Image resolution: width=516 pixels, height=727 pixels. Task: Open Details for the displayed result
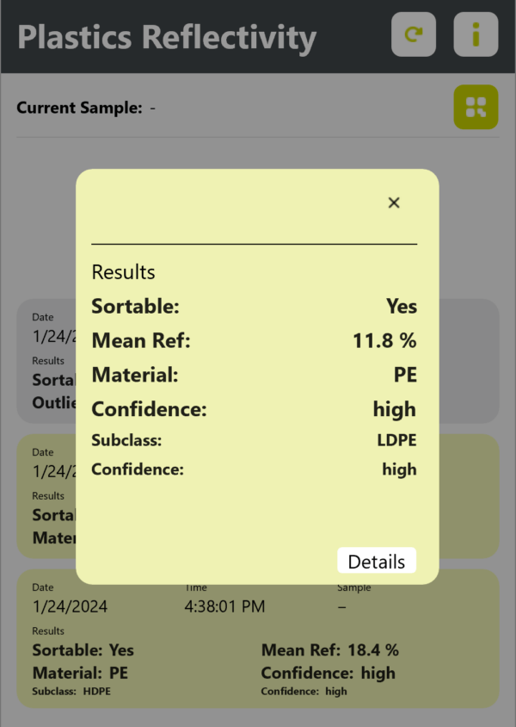[x=377, y=561]
